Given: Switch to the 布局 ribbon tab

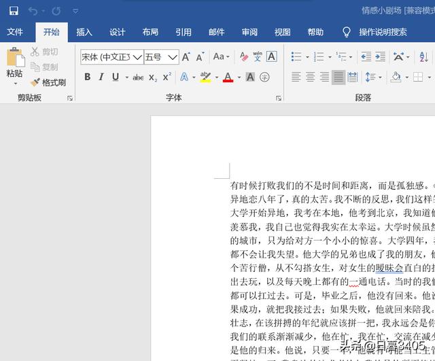Looking at the screenshot, I should 150,32.
